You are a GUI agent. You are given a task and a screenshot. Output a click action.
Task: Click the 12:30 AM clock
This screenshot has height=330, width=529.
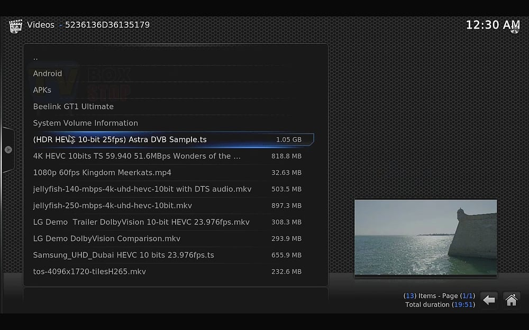[x=492, y=25]
